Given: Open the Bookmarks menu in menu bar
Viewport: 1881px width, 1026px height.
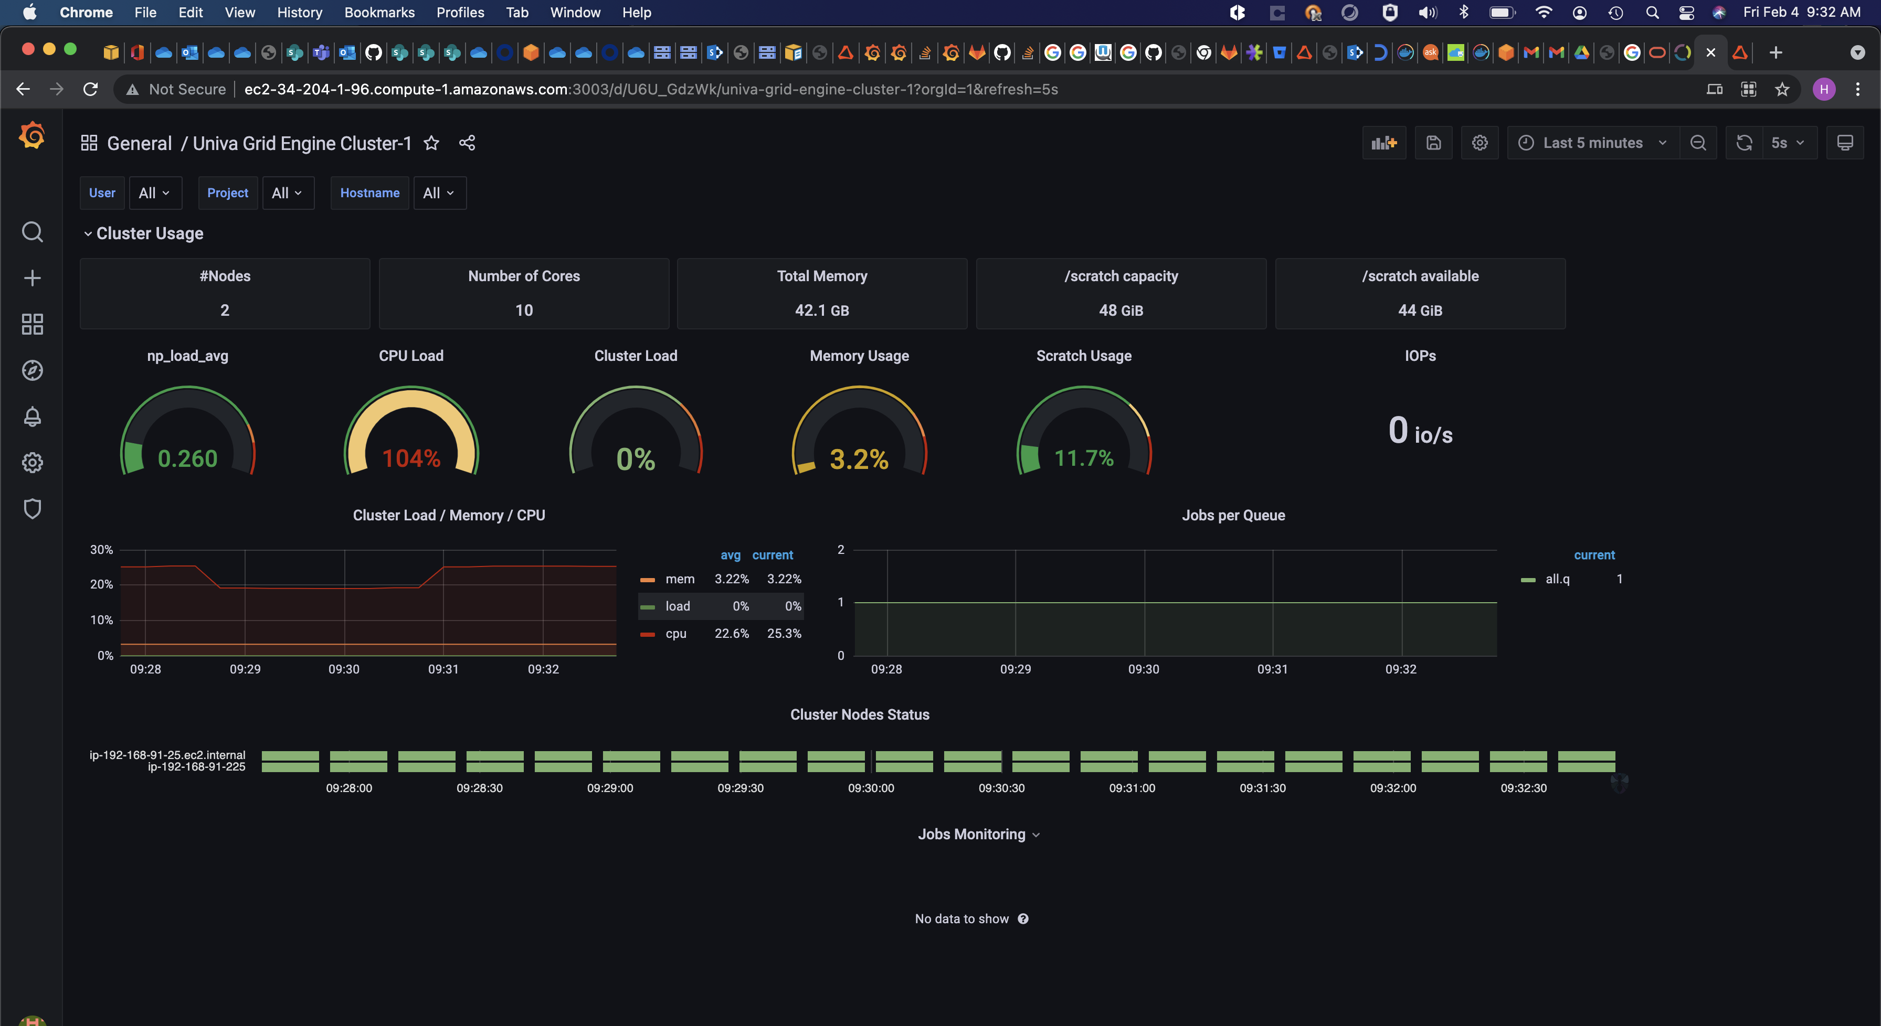Looking at the screenshot, I should (379, 13).
